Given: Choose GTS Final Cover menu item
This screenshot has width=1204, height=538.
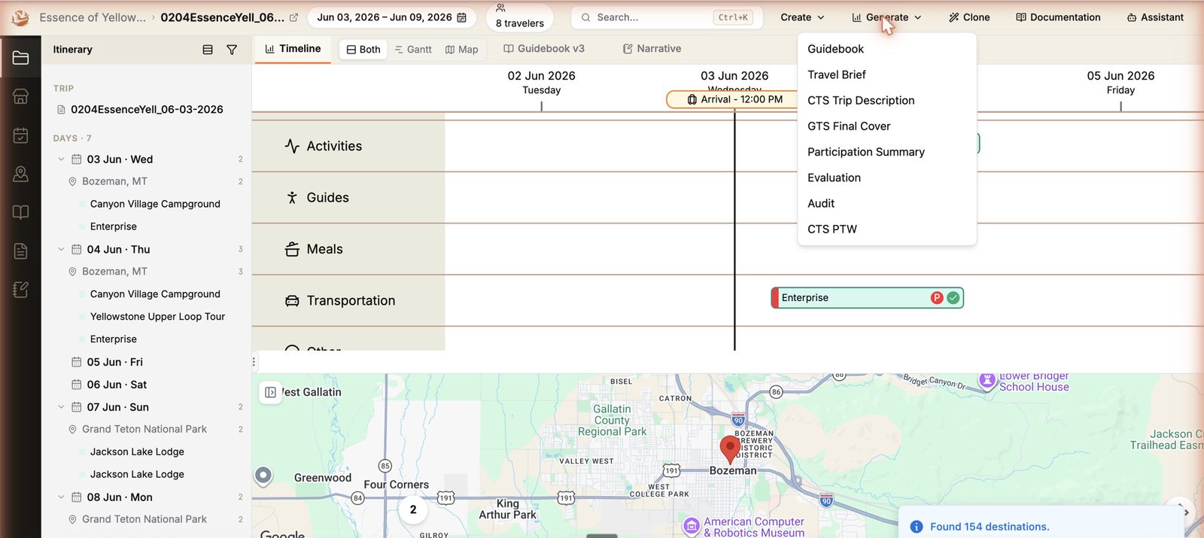Looking at the screenshot, I should 886,126.
